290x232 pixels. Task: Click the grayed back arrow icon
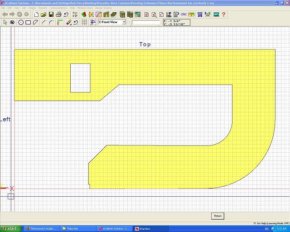pyautogui.click(x=5, y=14)
